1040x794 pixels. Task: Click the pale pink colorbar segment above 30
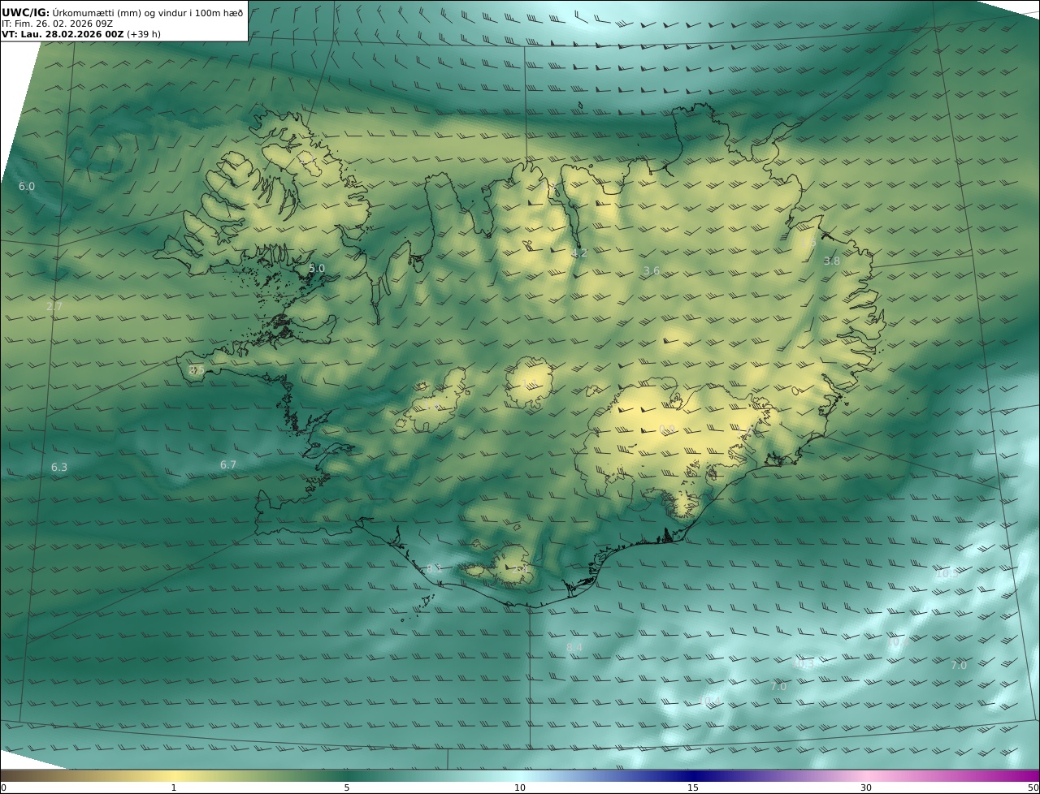click(866, 775)
